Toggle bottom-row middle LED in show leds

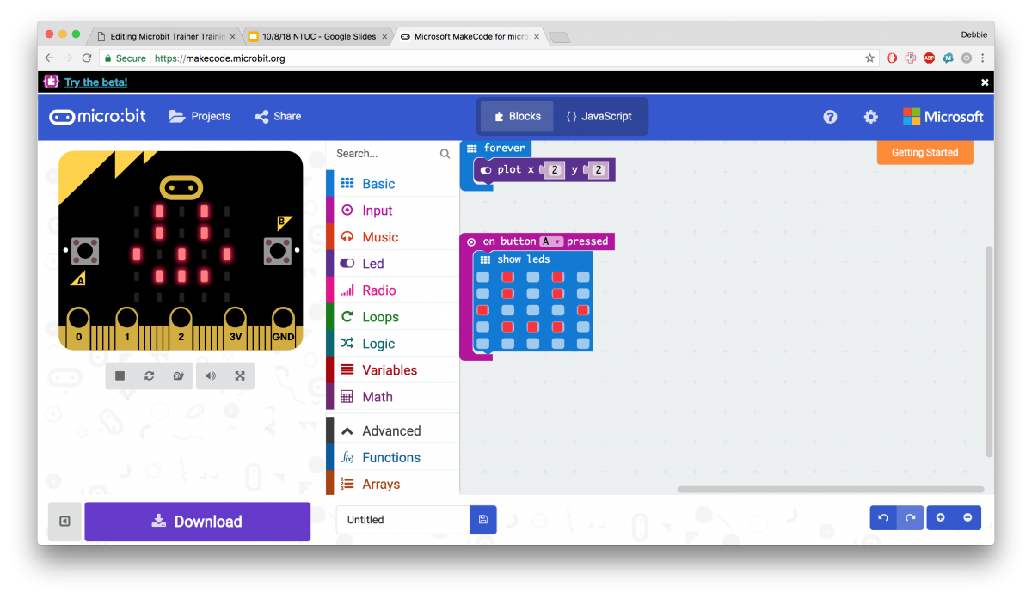tap(533, 344)
